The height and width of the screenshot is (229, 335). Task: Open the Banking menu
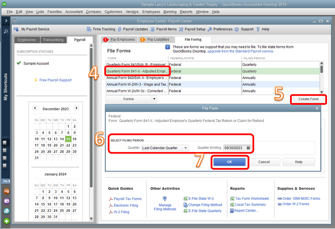170,12
